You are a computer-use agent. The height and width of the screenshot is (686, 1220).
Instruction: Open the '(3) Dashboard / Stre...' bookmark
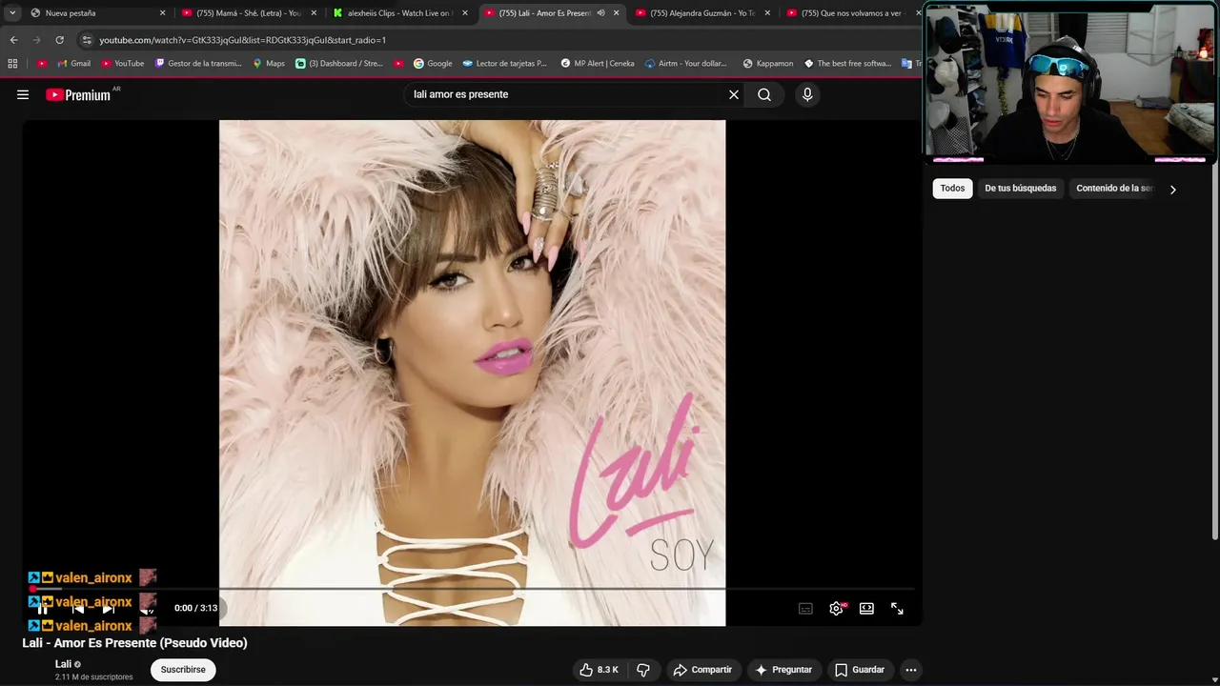pos(339,64)
